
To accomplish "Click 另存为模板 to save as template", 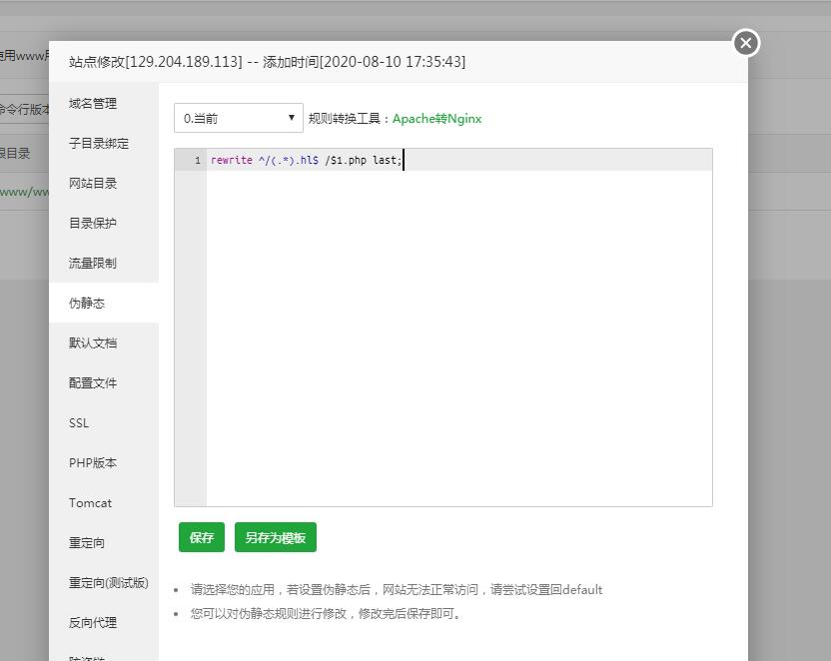I will click(276, 537).
